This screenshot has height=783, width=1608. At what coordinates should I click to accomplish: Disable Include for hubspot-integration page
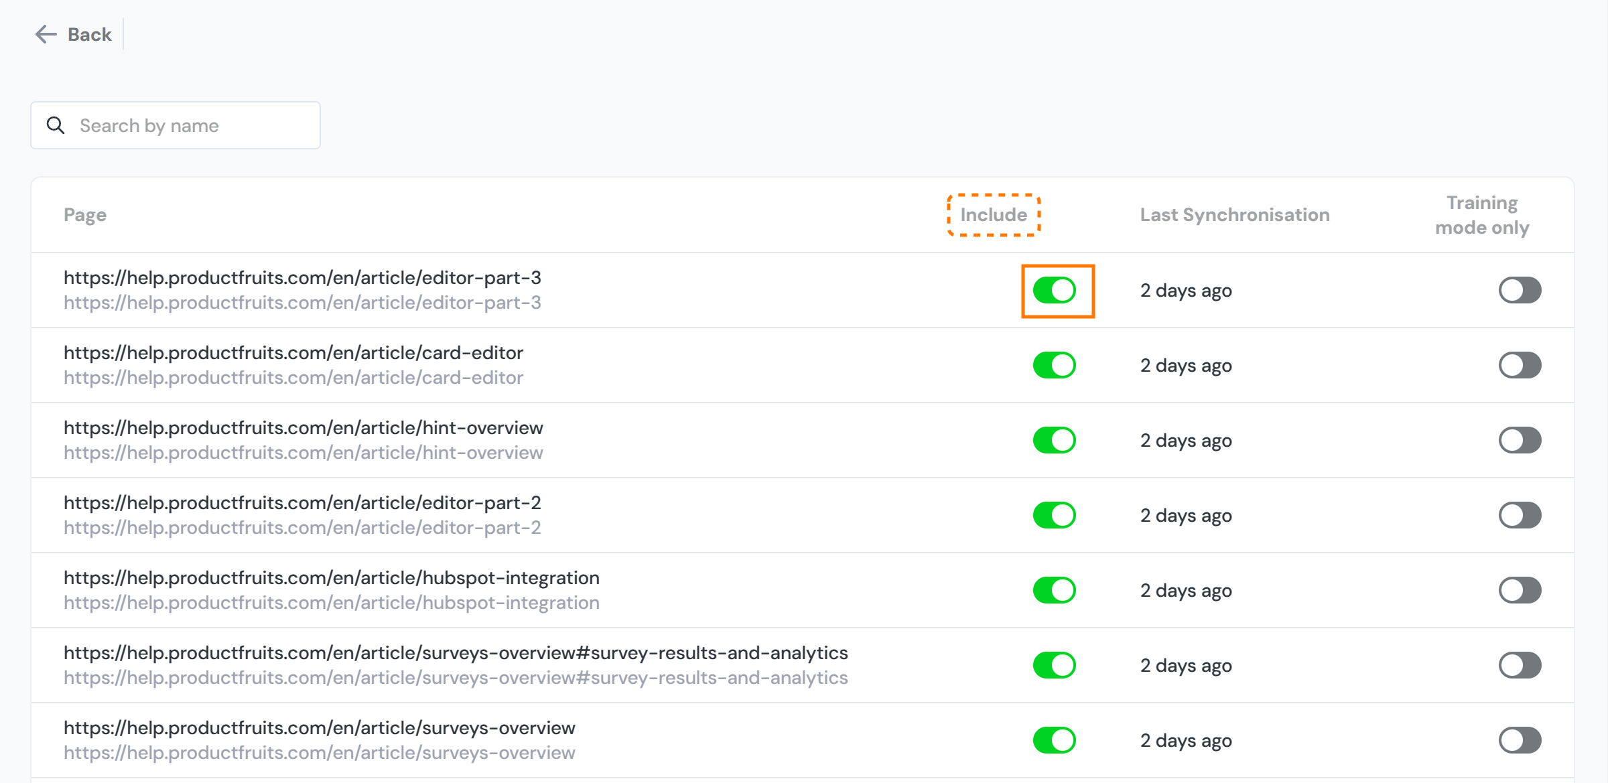[x=1054, y=590]
